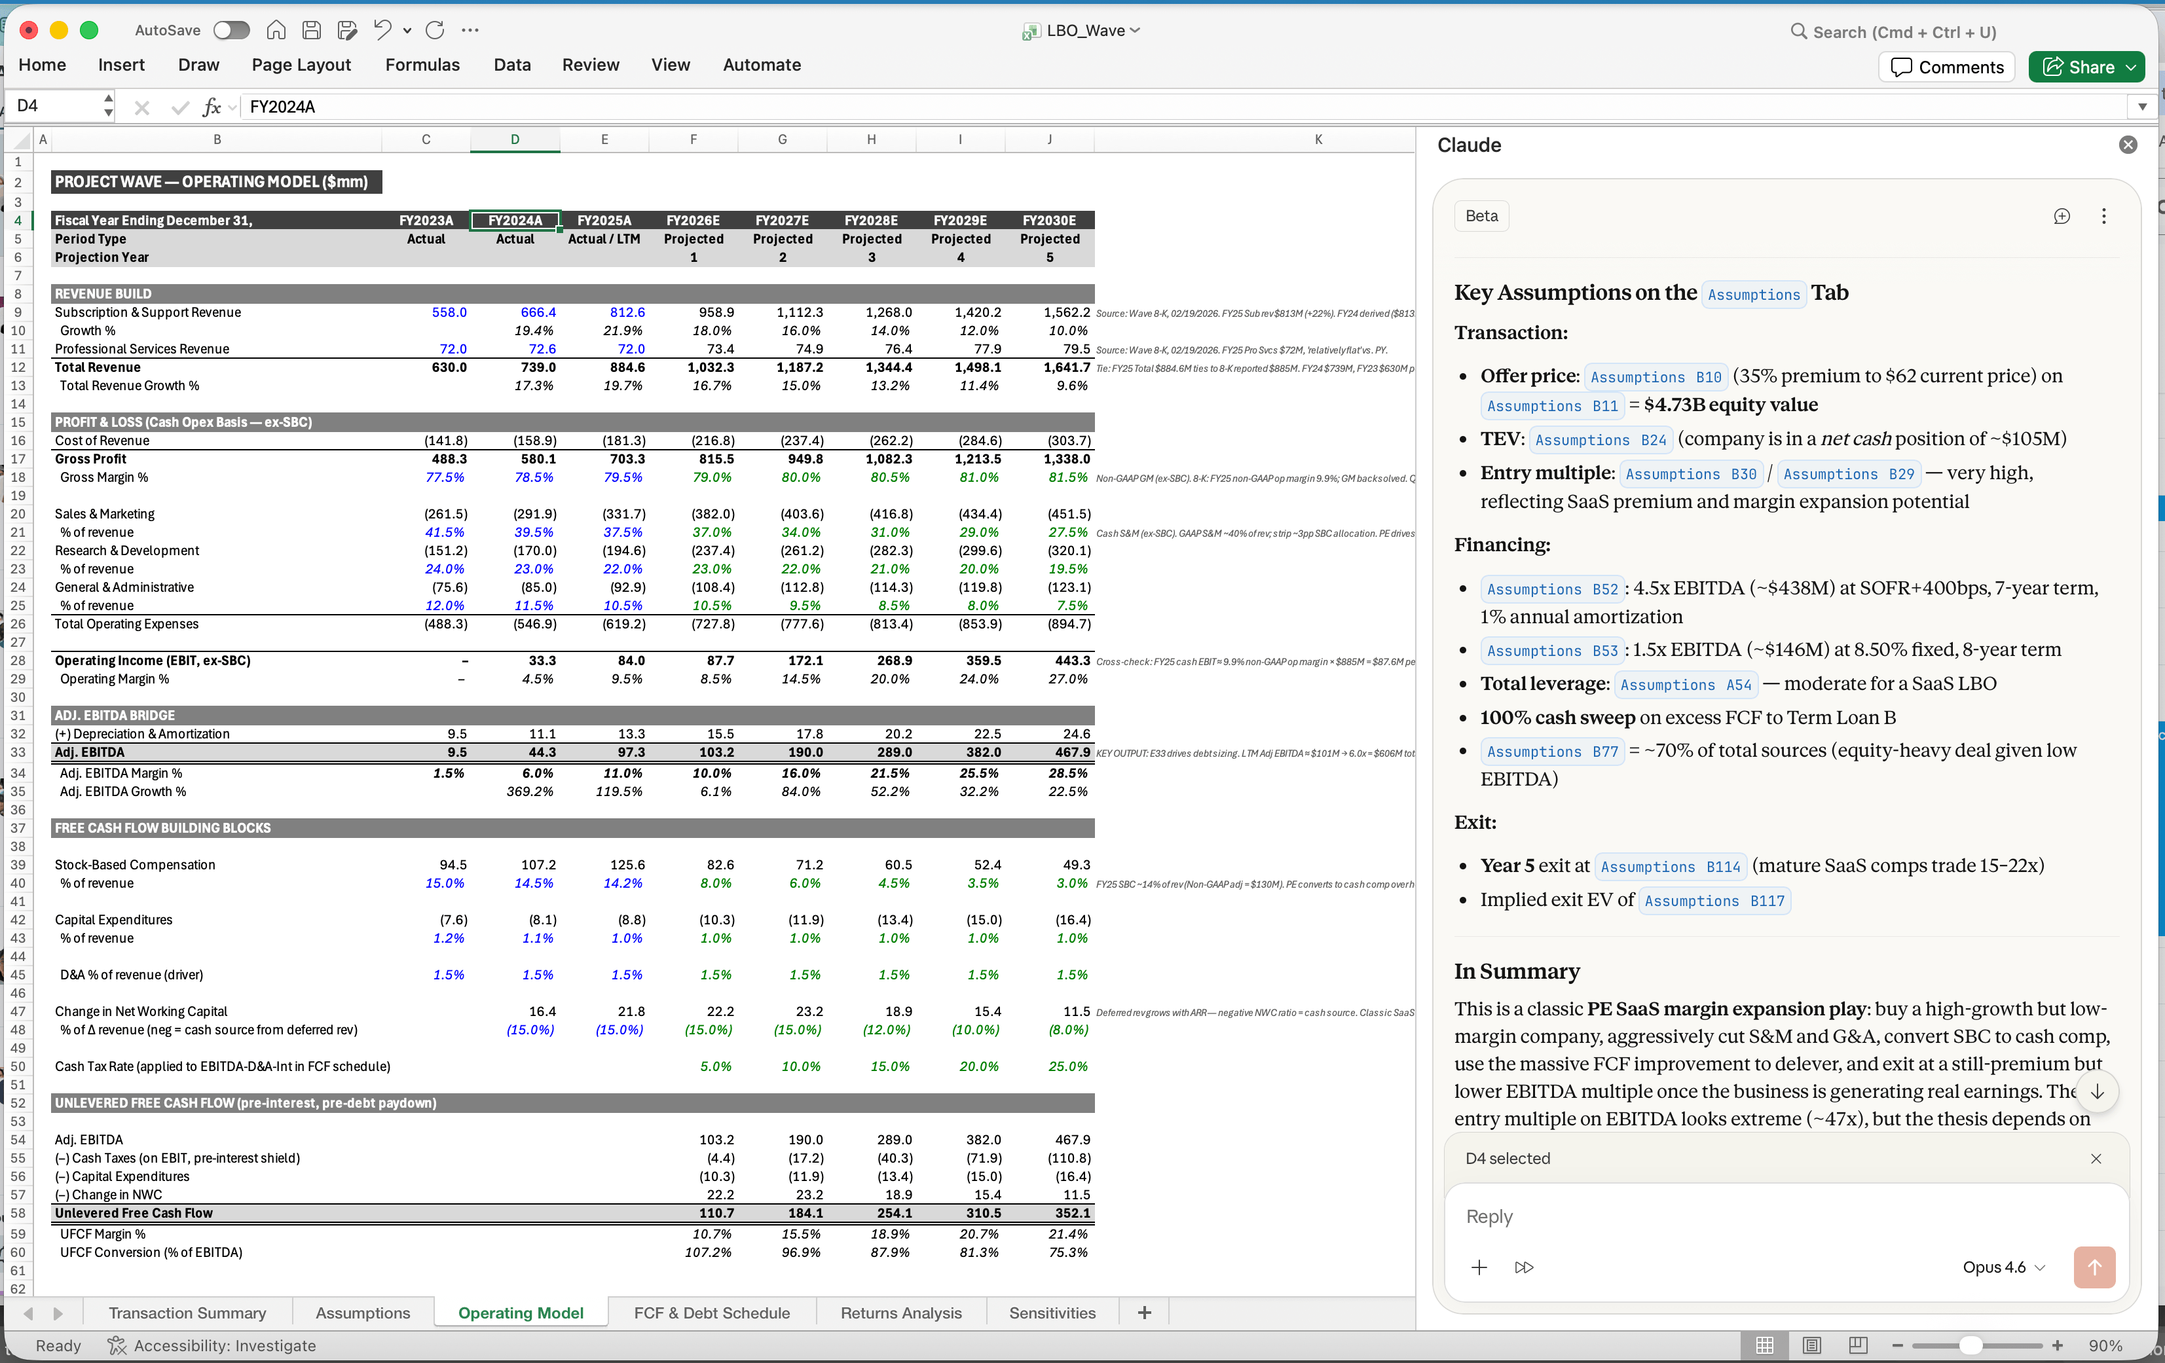The height and width of the screenshot is (1363, 2165).
Task: Click the Redo icon
Action: (x=435, y=29)
